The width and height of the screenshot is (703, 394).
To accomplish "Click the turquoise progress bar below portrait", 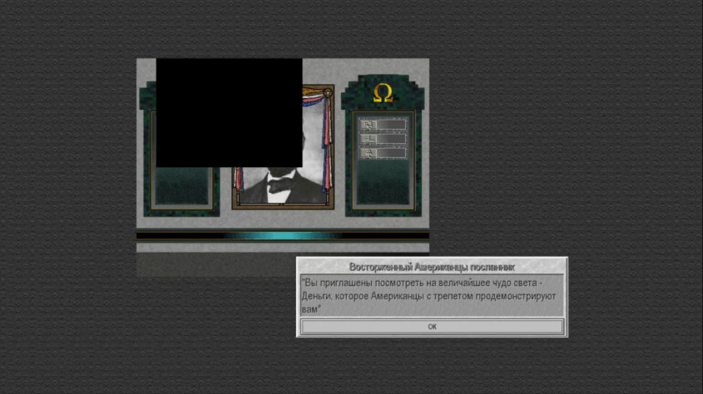I will pyautogui.click(x=283, y=235).
